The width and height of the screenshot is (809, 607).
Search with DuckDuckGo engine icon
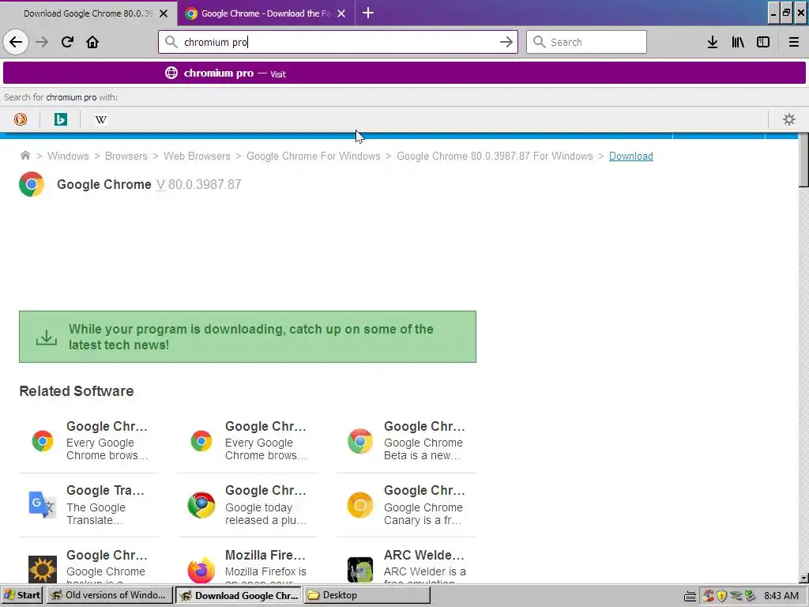point(21,119)
